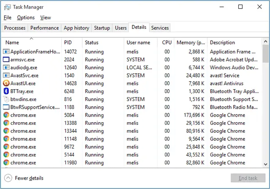This screenshot has width=270, height=189.
Task: Select the AvastSvc.exe row PID 1540
Action: 132,75
